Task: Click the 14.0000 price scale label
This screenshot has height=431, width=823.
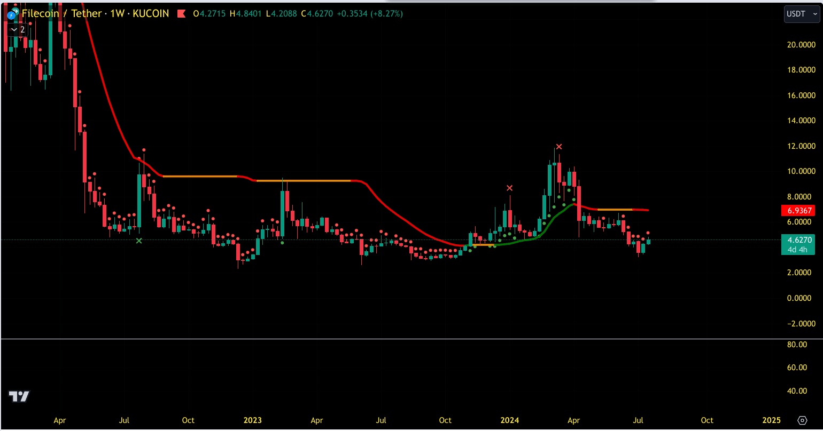Action: click(801, 121)
